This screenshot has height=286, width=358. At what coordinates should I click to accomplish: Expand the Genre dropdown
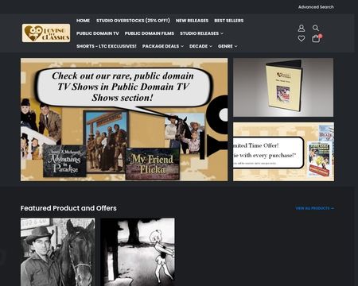click(228, 46)
